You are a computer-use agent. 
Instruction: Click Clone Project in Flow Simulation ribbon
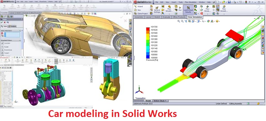click(x=141, y=13)
